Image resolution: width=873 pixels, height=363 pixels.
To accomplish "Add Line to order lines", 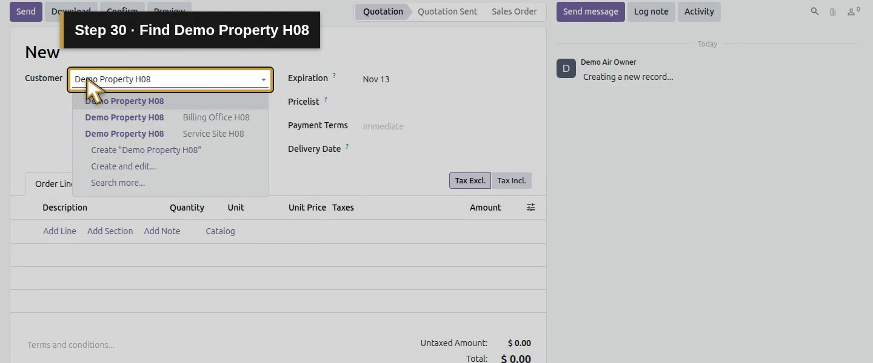I will [59, 231].
